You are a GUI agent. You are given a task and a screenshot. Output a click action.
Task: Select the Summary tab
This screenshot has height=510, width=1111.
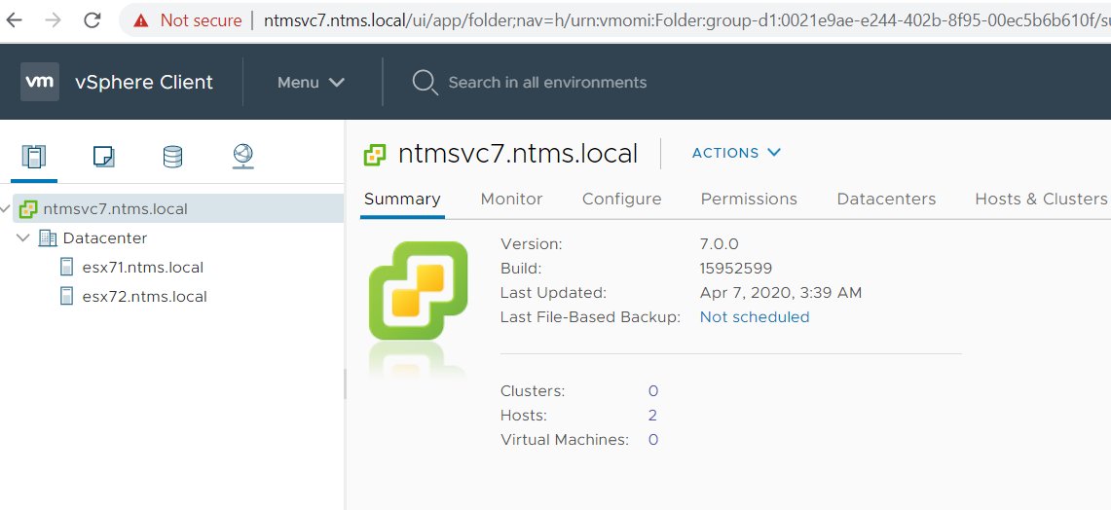(402, 200)
